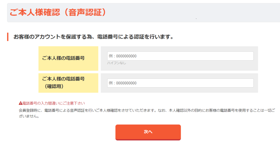Click the gray header banner background
Viewport: 280px width, 144px height.
pyautogui.click(x=214, y=13)
